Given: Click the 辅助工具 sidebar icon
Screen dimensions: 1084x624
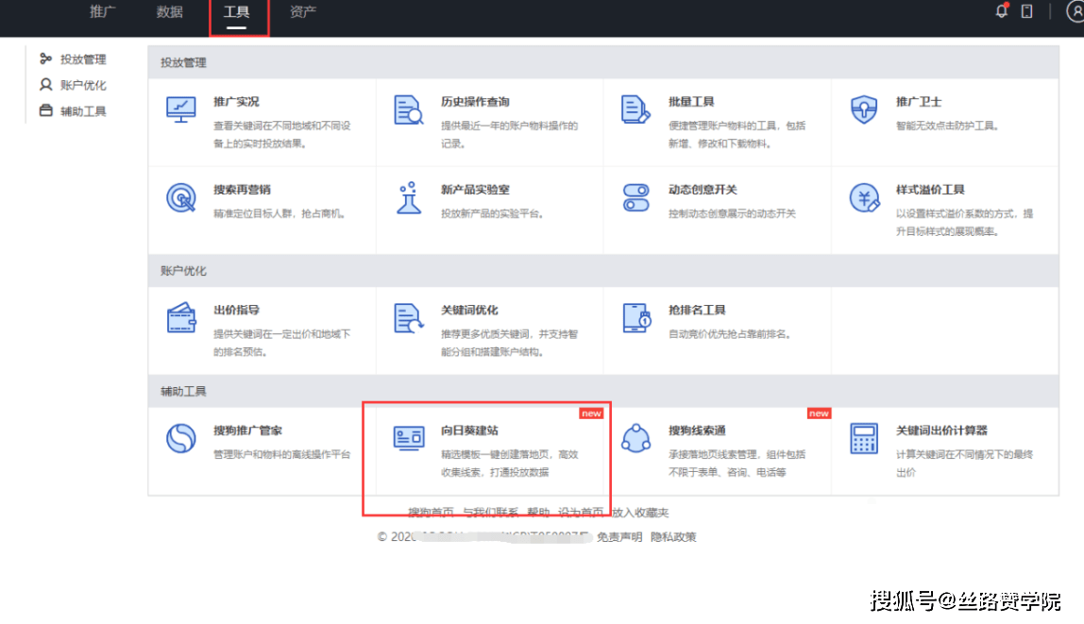Looking at the screenshot, I should coord(45,110).
